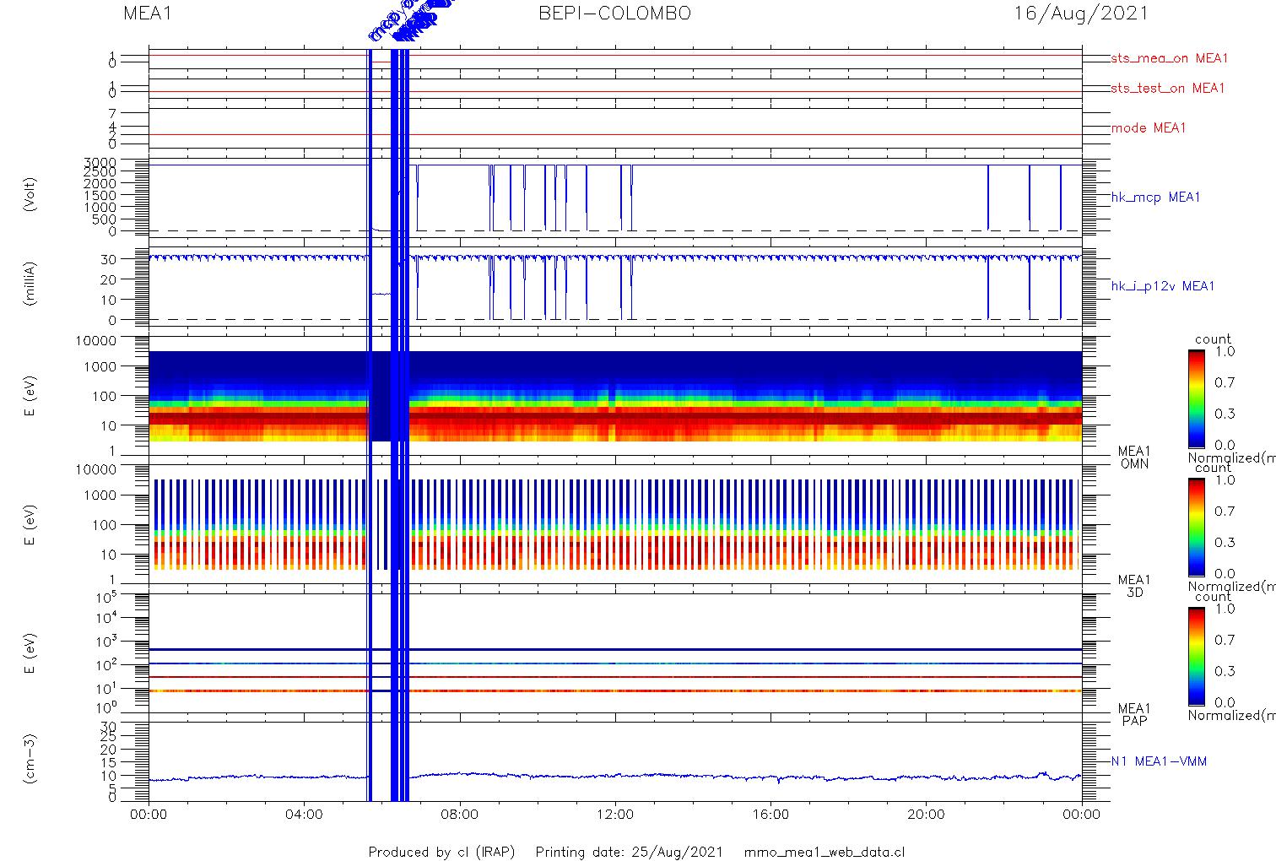1276x861 pixels.
Task: Click the 20:00 time axis tick label
Action: [926, 815]
